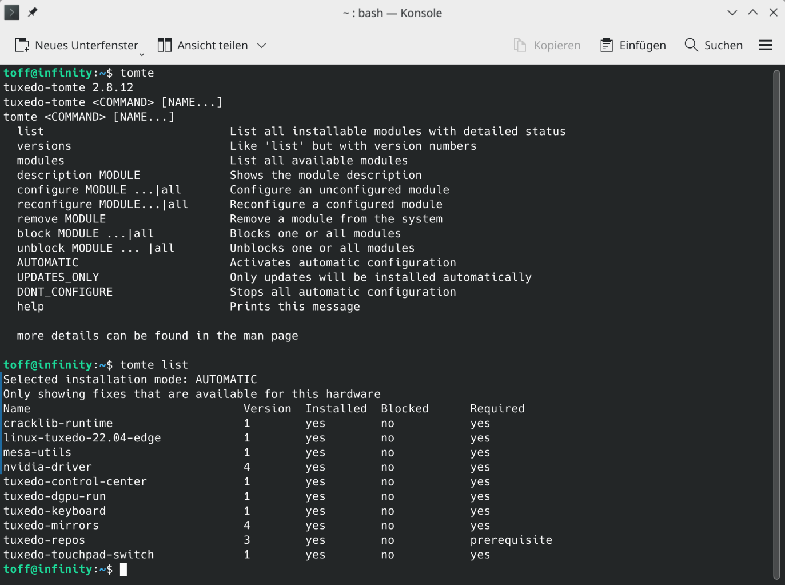Click the Kopieren copy icon
This screenshot has width=785, height=585.
click(x=520, y=45)
